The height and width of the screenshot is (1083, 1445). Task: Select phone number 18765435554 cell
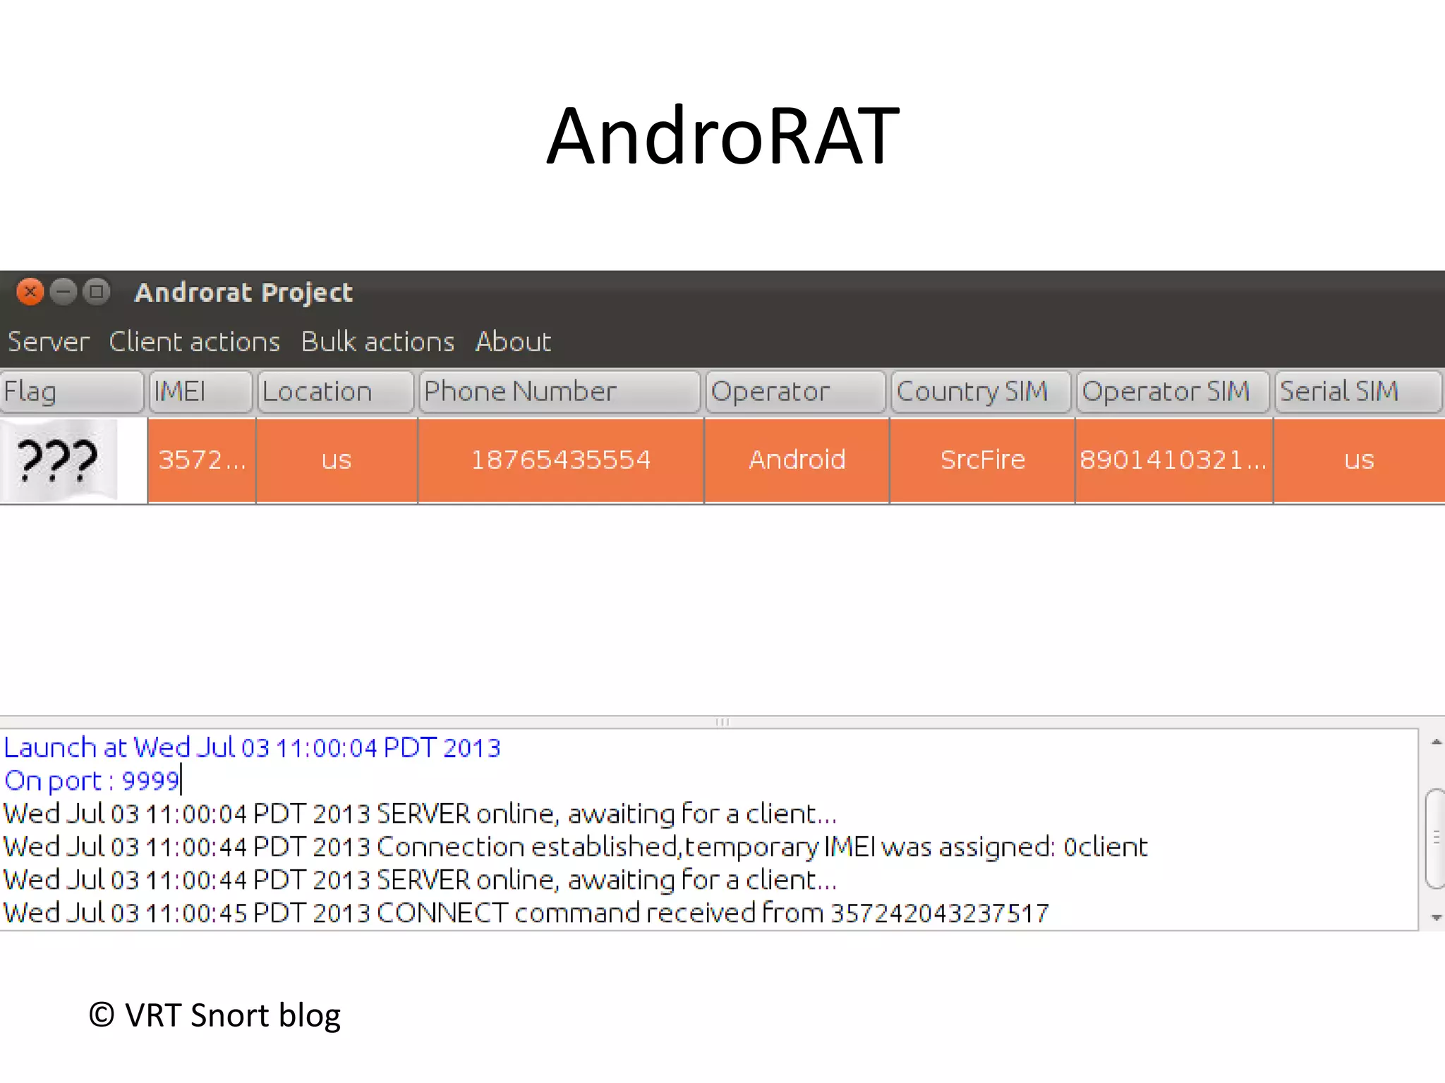[561, 460]
